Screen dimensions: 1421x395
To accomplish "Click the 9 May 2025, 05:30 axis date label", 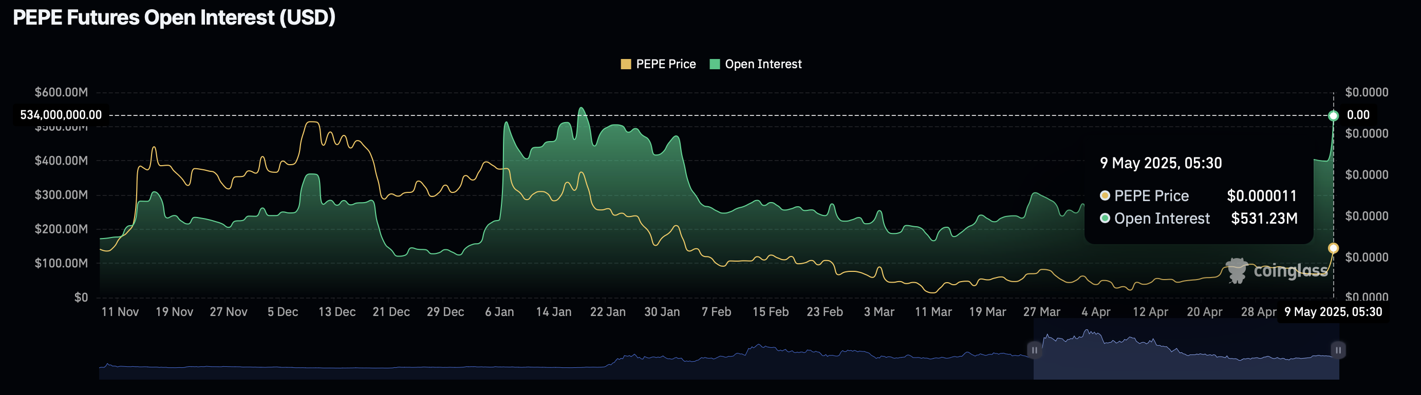I will 1333,312.
